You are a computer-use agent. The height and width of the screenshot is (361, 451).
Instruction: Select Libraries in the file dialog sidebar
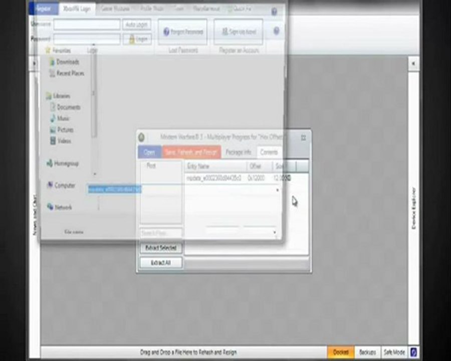(x=58, y=96)
